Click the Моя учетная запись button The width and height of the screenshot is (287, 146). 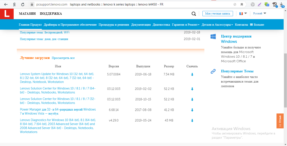tap(218, 14)
